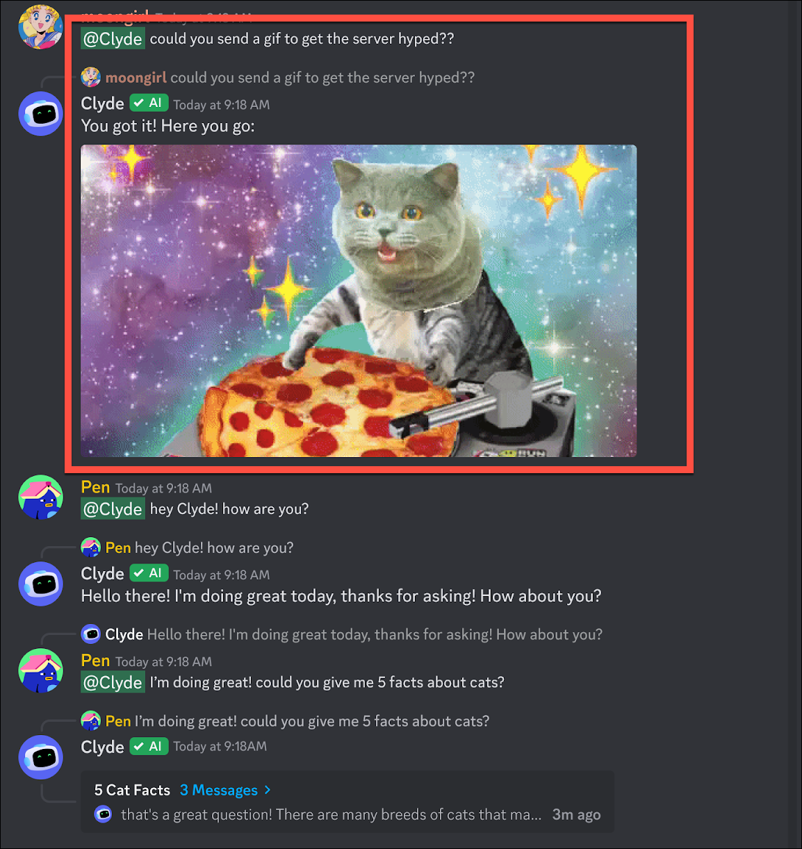Click @Clyde mention in 'hey Clyde! how are you?'
This screenshot has width=802, height=849.
113,509
